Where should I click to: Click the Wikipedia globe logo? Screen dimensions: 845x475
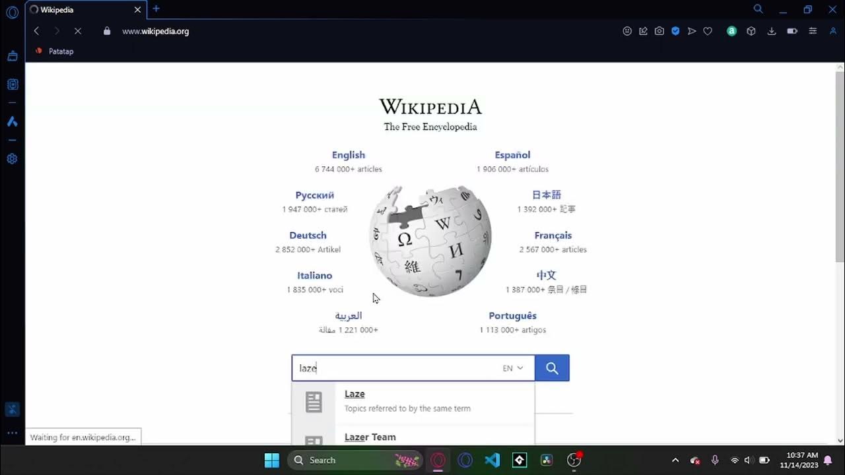click(x=430, y=240)
